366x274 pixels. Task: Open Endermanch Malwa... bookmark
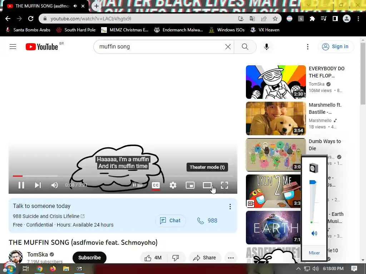pos(179,30)
